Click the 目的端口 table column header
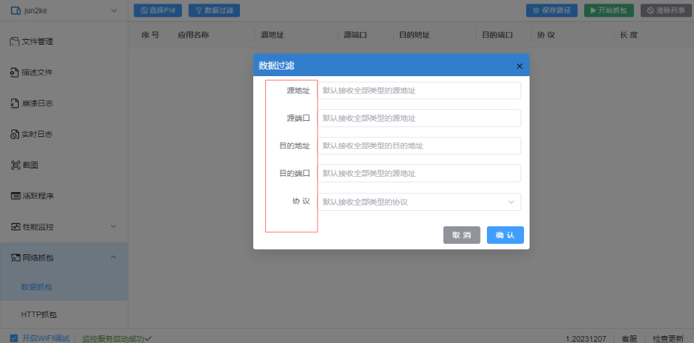This screenshot has width=694, height=343. [x=497, y=35]
